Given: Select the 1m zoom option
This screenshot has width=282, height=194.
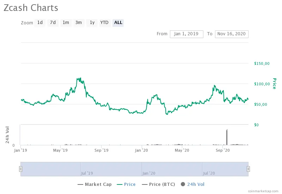Looking at the screenshot, I should pyautogui.click(x=66, y=23).
